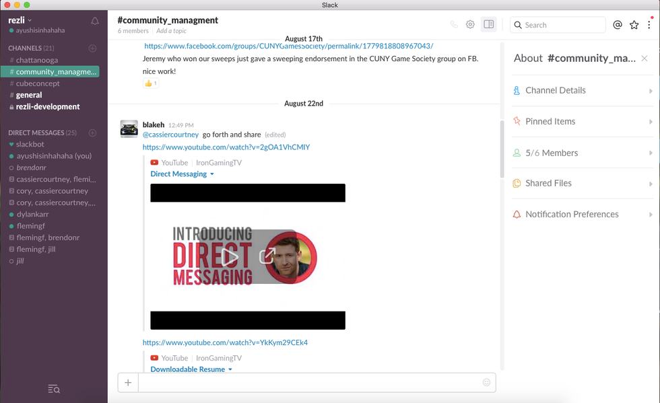Open the rezli workspace menu
This screenshot has width=660, height=403.
tap(20, 20)
